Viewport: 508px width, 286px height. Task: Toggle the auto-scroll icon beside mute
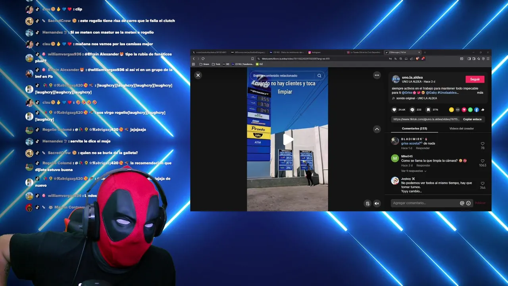tap(368, 203)
